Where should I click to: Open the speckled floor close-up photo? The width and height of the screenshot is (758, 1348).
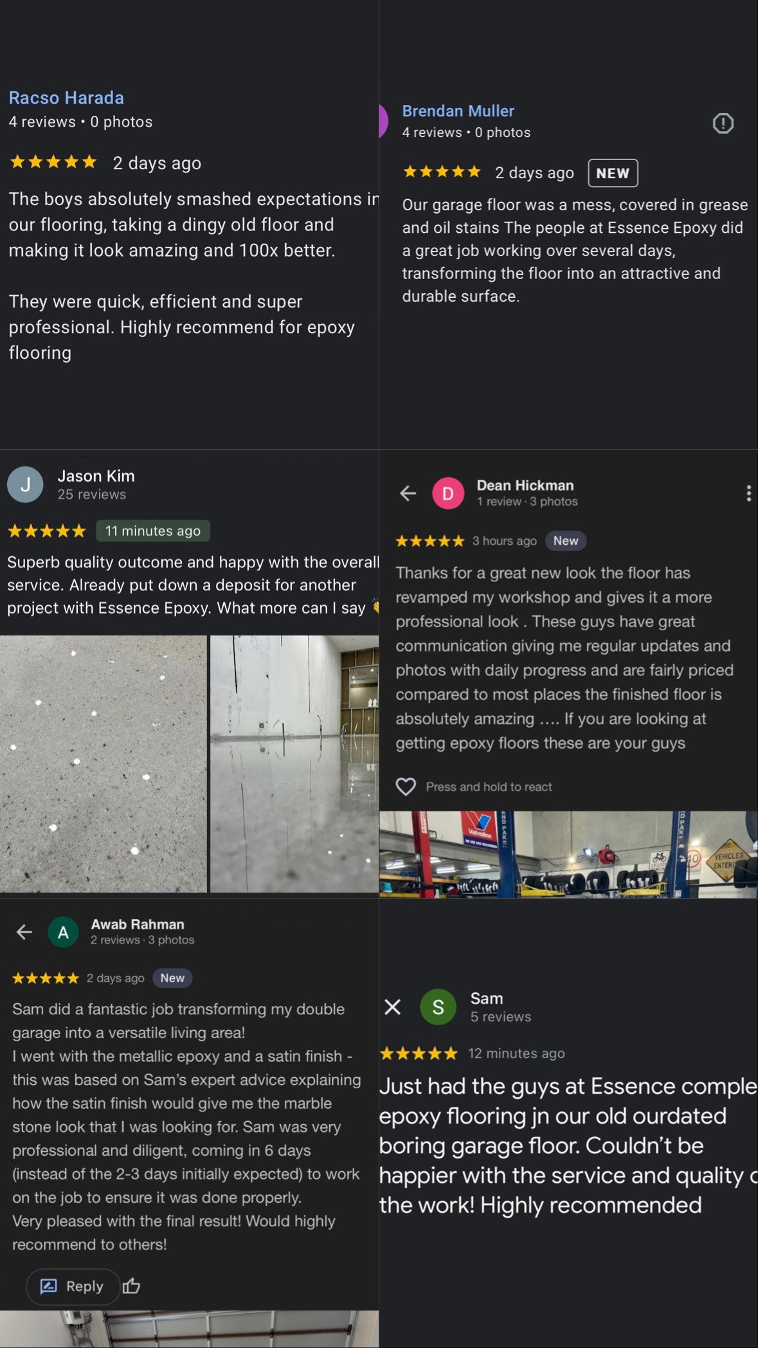tap(104, 763)
